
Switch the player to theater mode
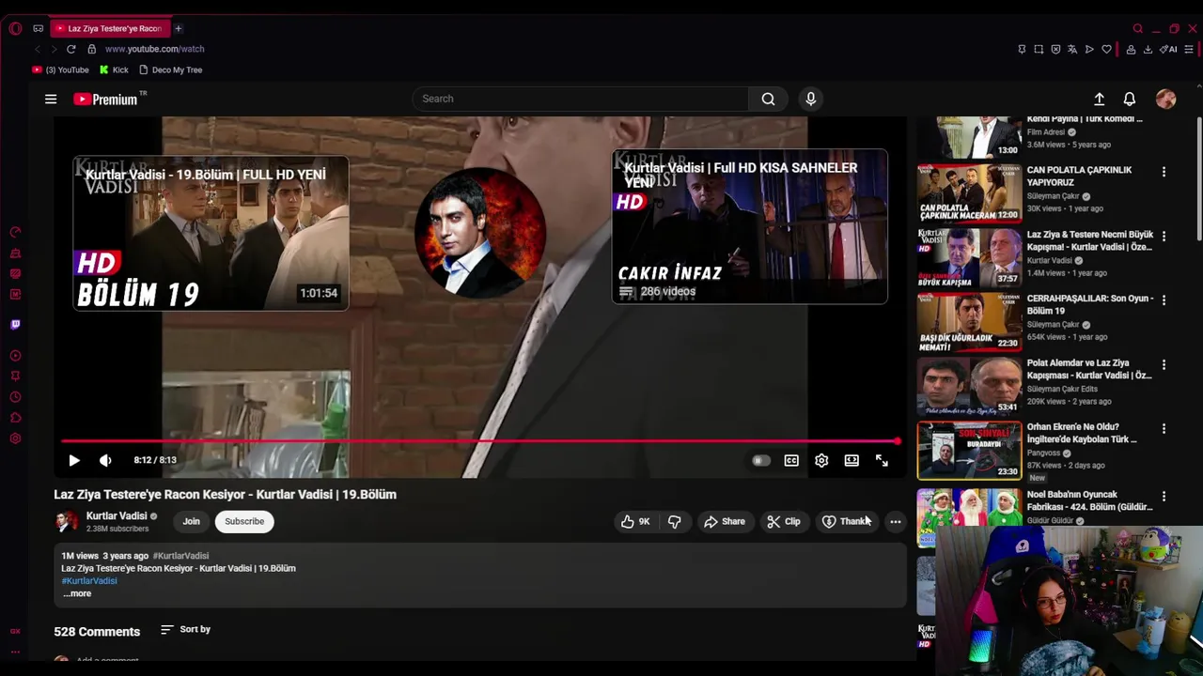(851, 460)
